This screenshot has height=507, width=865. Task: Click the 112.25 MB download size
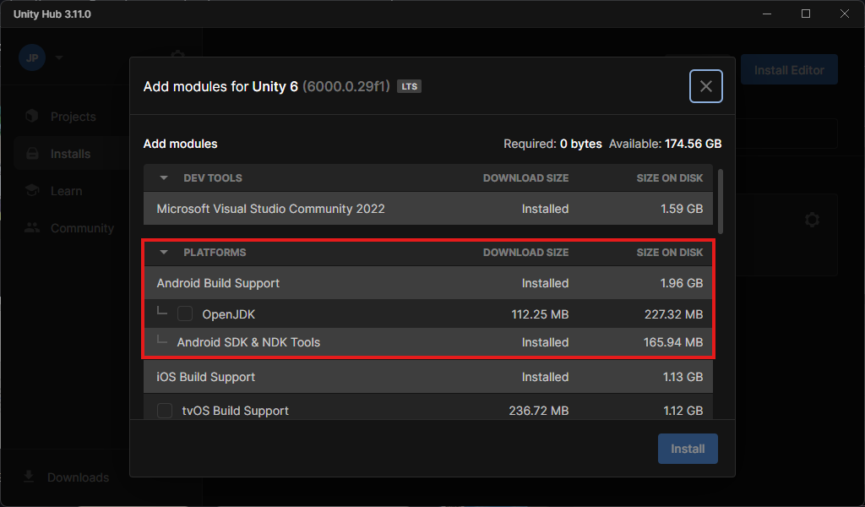pyautogui.click(x=540, y=314)
